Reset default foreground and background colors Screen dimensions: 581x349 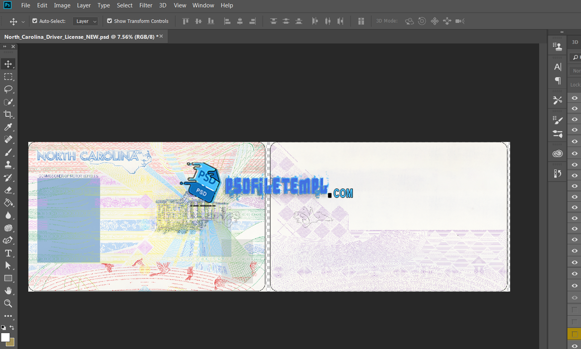click(x=3, y=327)
